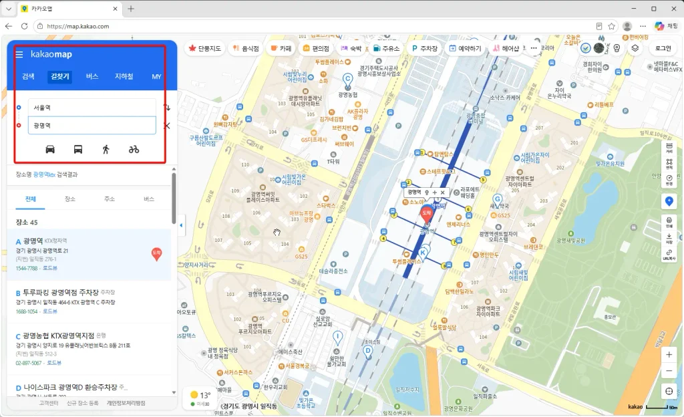
Task: Remove the 광명역 destination with X
Action: [x=166, y=126]
